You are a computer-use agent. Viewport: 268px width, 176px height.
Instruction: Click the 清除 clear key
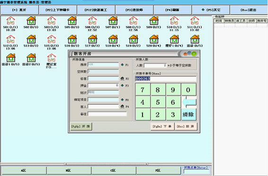click(189, 114)
